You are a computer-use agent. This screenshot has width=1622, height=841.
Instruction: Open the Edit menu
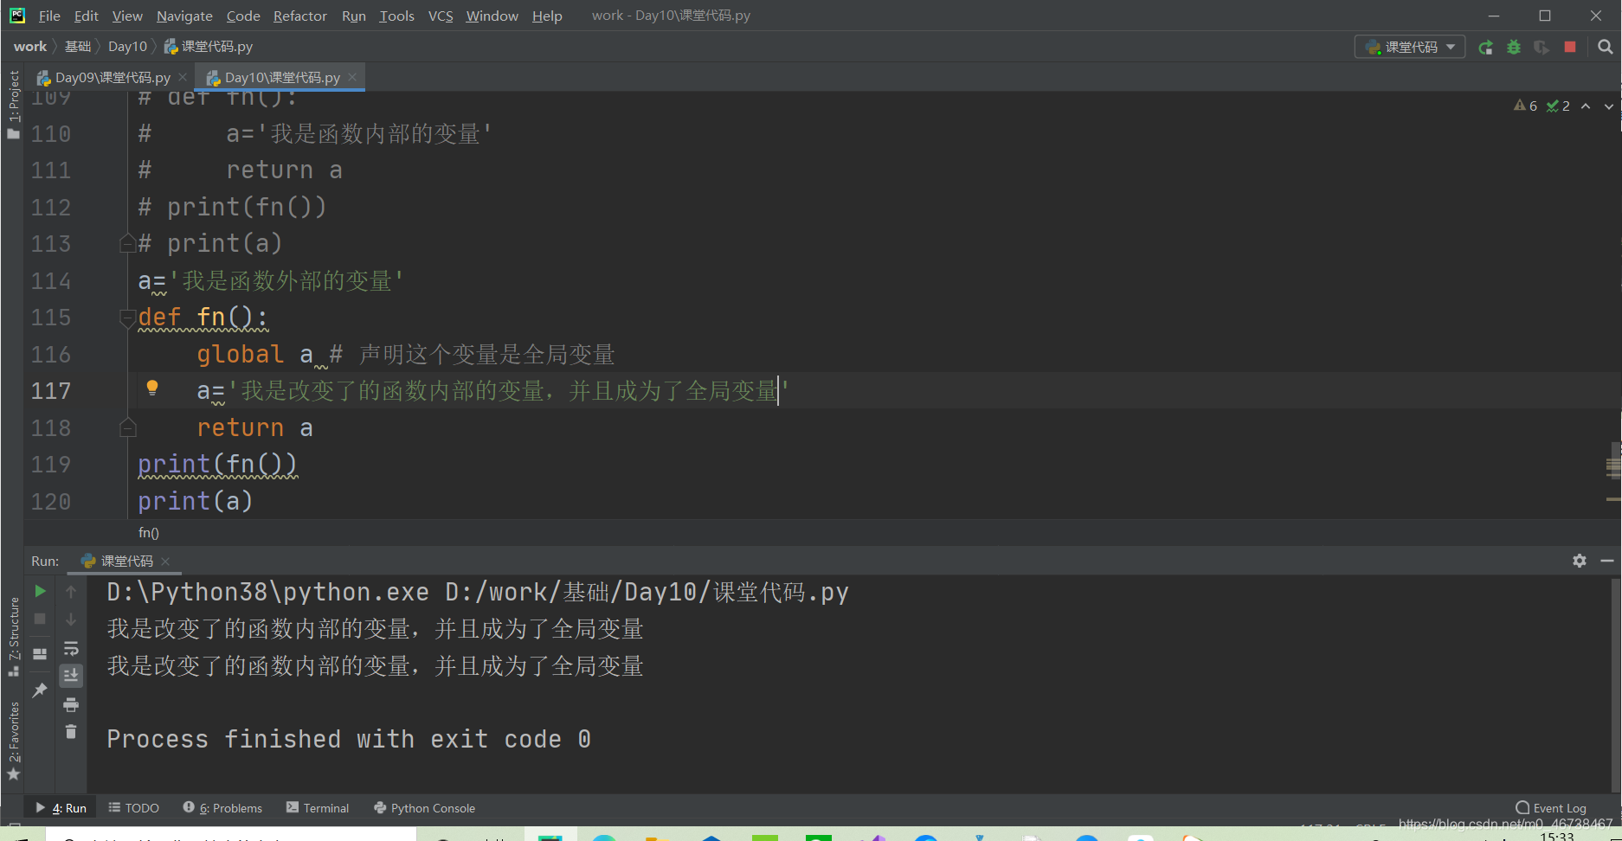(x=86, y=16)
